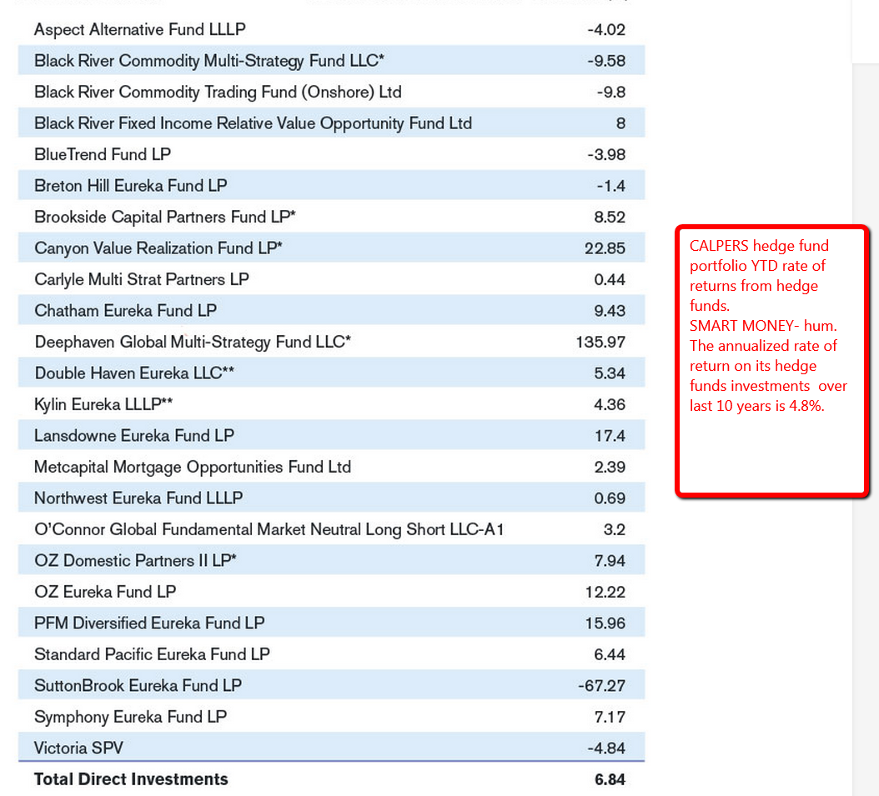The width and height of the screenshot is (879, 796).
Task: Select the Total Direct Investments label
Action: coord(131,779)
